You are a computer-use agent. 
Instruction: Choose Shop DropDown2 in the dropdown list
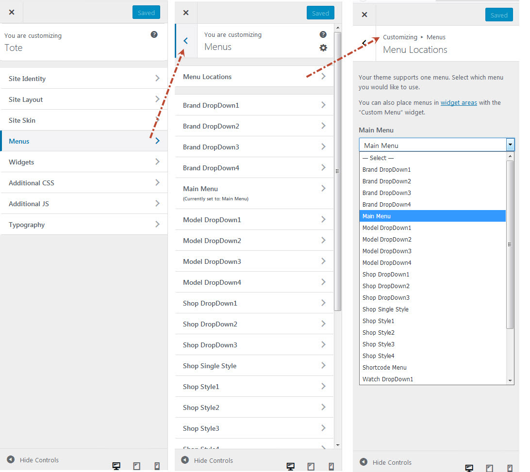432,286
